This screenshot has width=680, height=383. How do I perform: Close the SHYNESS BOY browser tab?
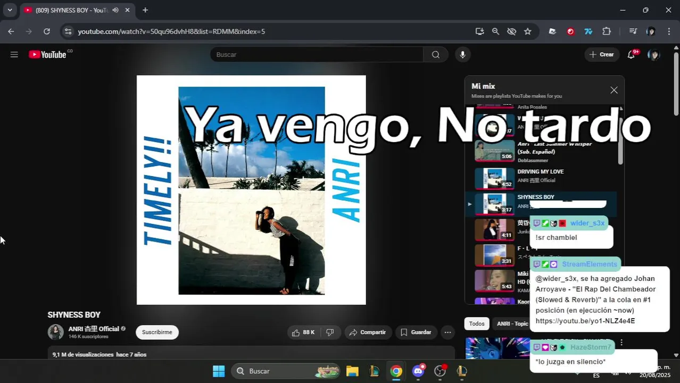[x=128, y=10]
